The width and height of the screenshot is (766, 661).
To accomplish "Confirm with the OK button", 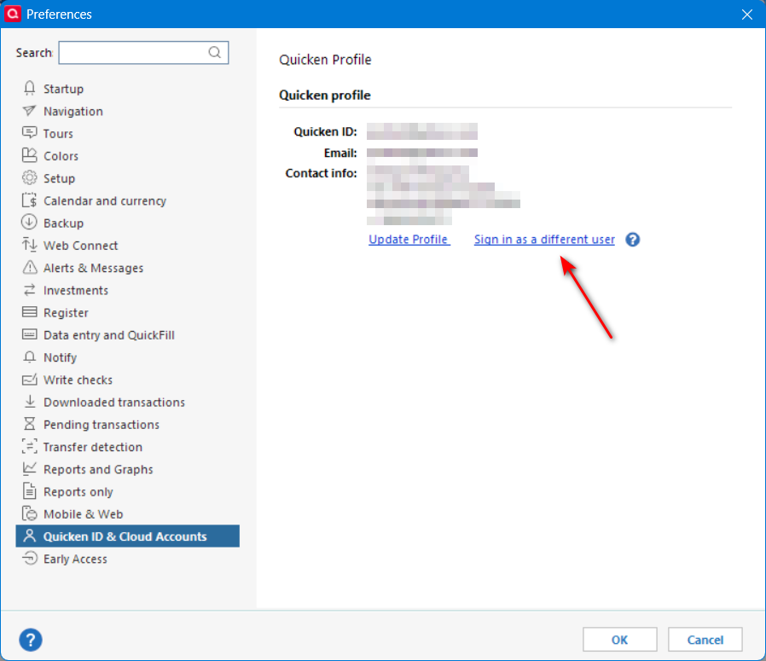I will [x=619, y=640].
